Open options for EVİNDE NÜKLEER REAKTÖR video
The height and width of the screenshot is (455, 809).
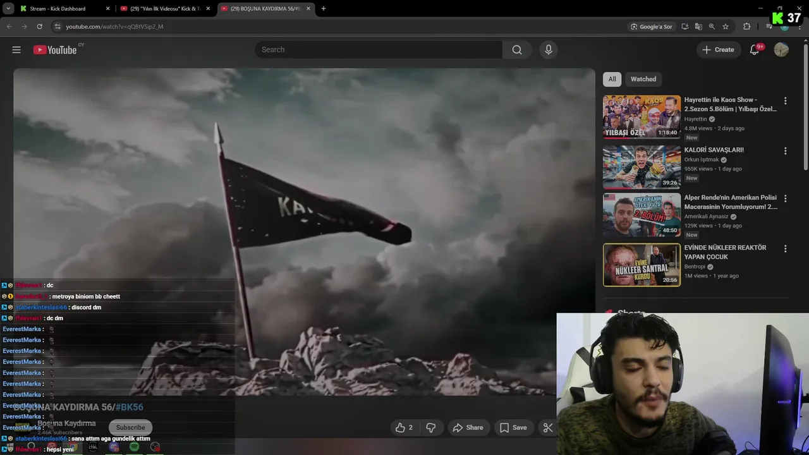point(785,249)
